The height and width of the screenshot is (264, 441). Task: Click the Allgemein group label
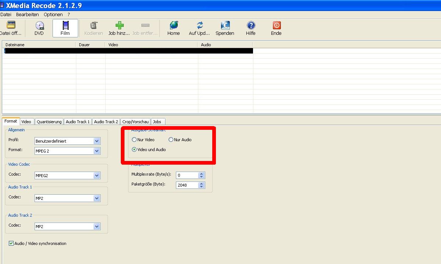17,130
